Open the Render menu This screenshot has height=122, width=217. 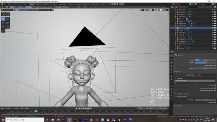14,4
